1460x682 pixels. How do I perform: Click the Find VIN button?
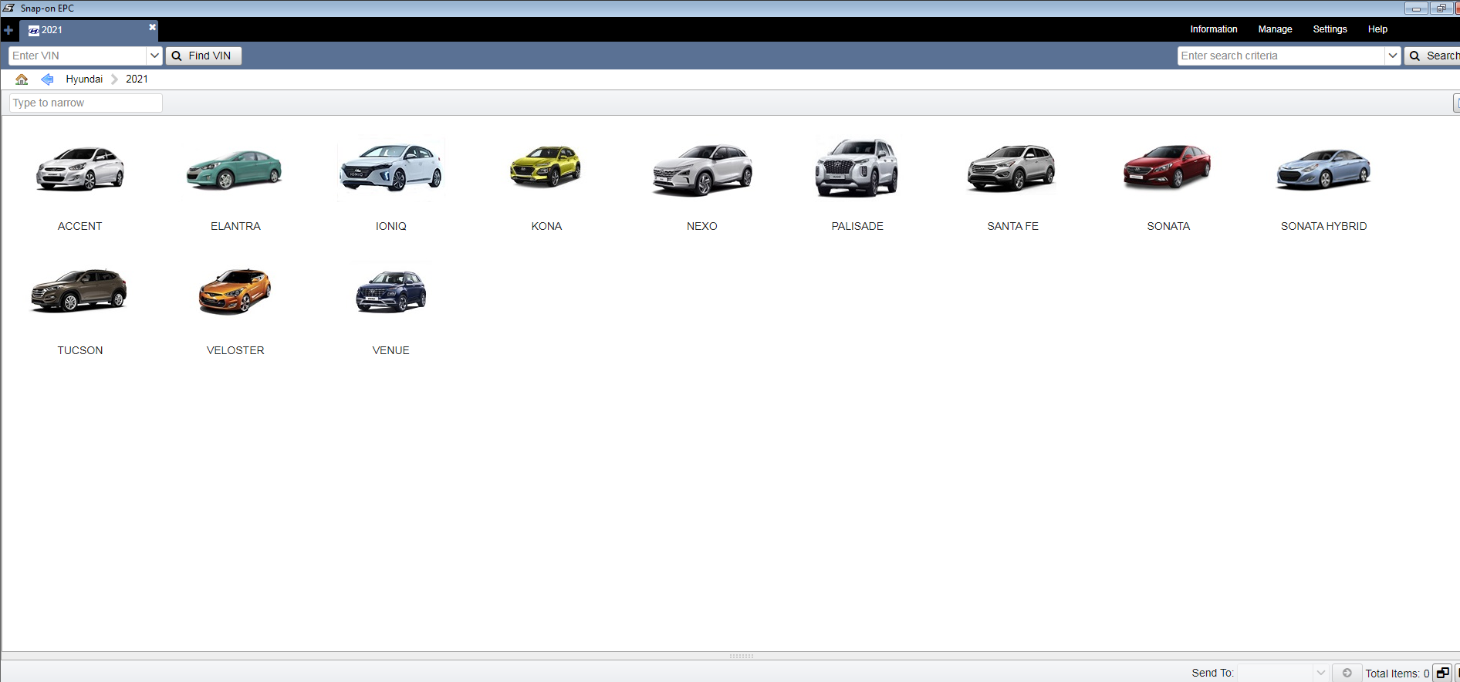coord(204,56)
